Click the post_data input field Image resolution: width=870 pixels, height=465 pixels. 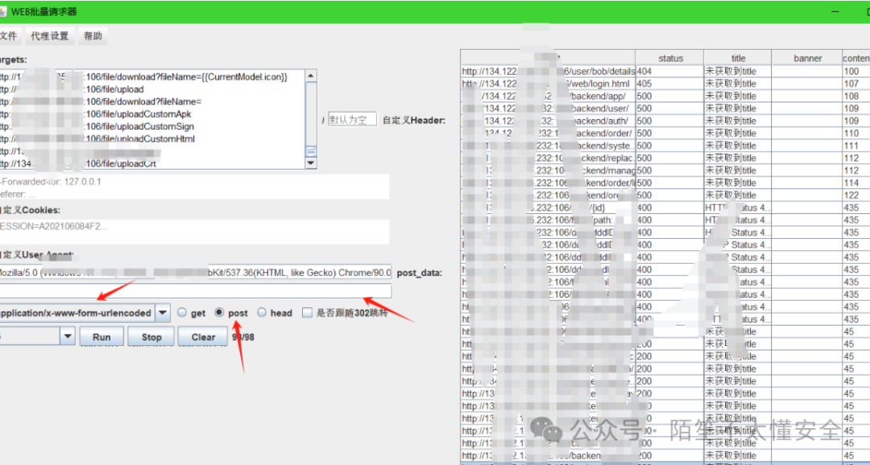[195, 291]
